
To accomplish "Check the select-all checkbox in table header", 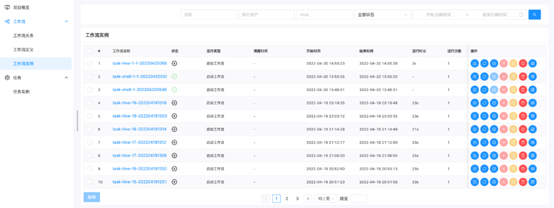I will pyautogui.click(x=90, y=51).
